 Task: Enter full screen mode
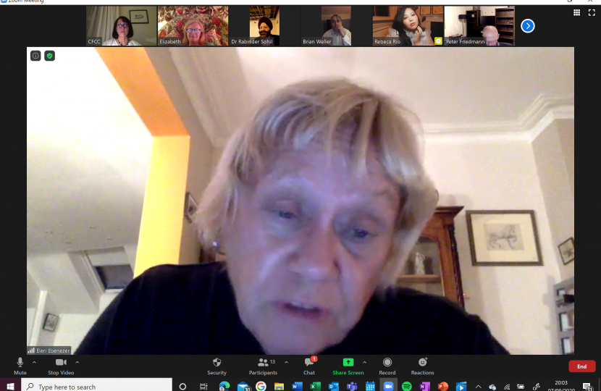click(591, 12)
